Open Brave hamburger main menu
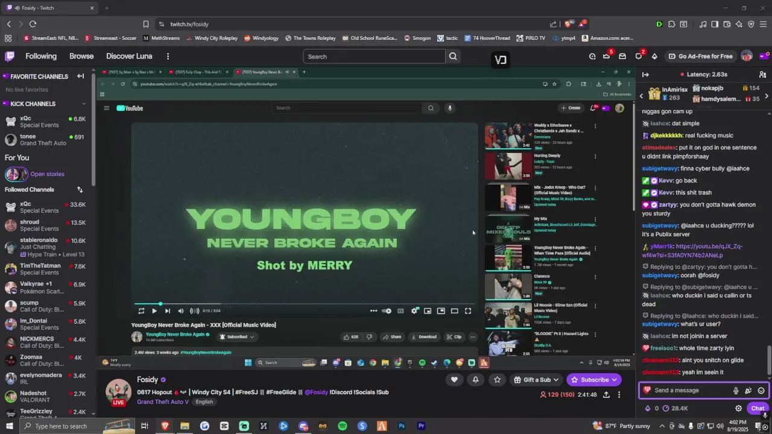The height and width of the screenshot is (434, 772). point(763,24)
